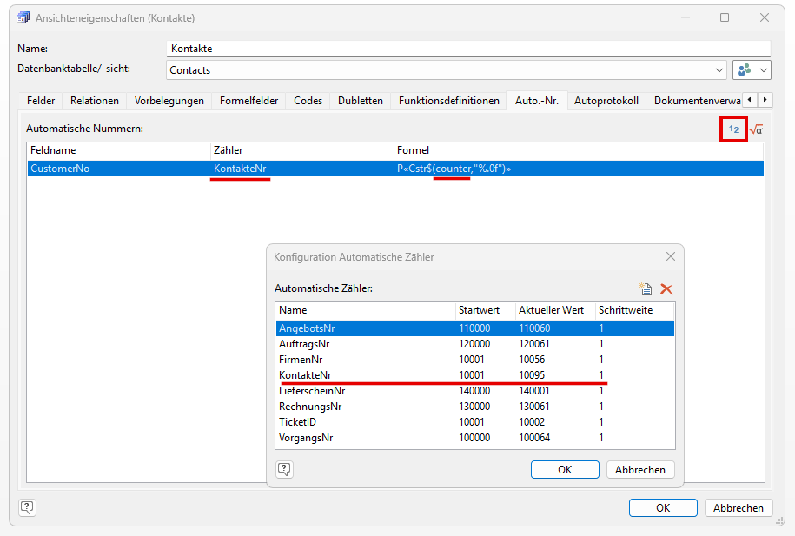Switch to the Formelfelder tab
Image resolution: width=795 pixels, height=536 pixels.
pos(248,101)
